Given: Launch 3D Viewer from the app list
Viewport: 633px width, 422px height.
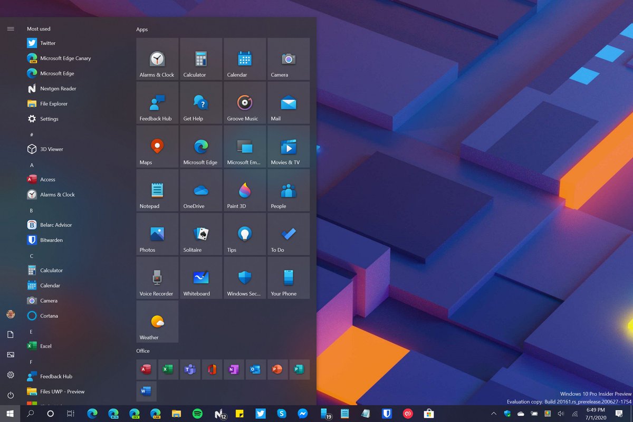Looking at the screenshot, I should 76,149.
